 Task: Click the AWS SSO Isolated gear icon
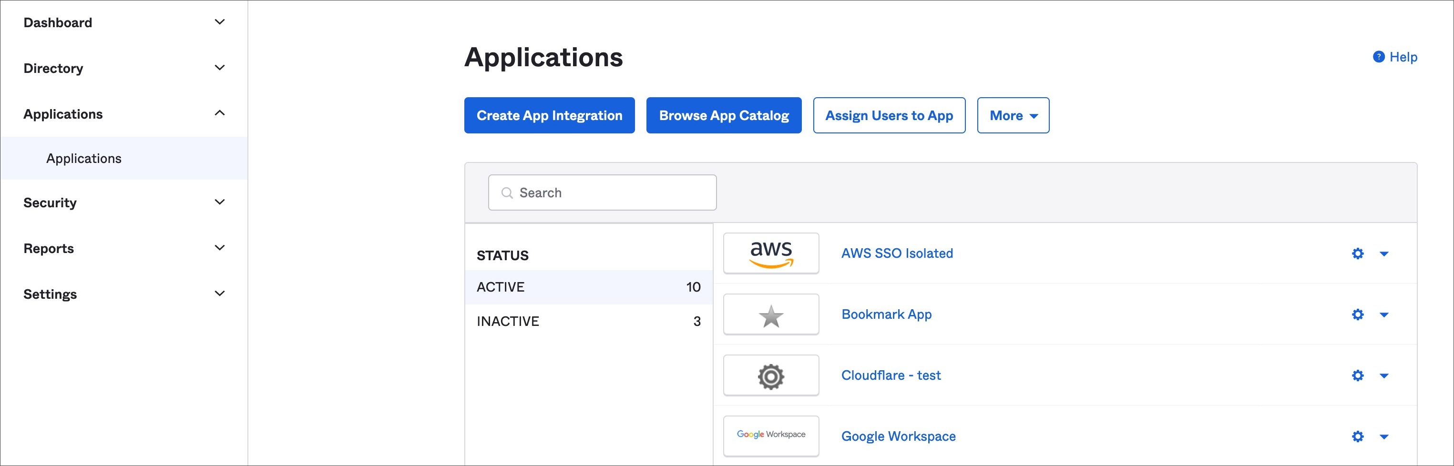1358,253
